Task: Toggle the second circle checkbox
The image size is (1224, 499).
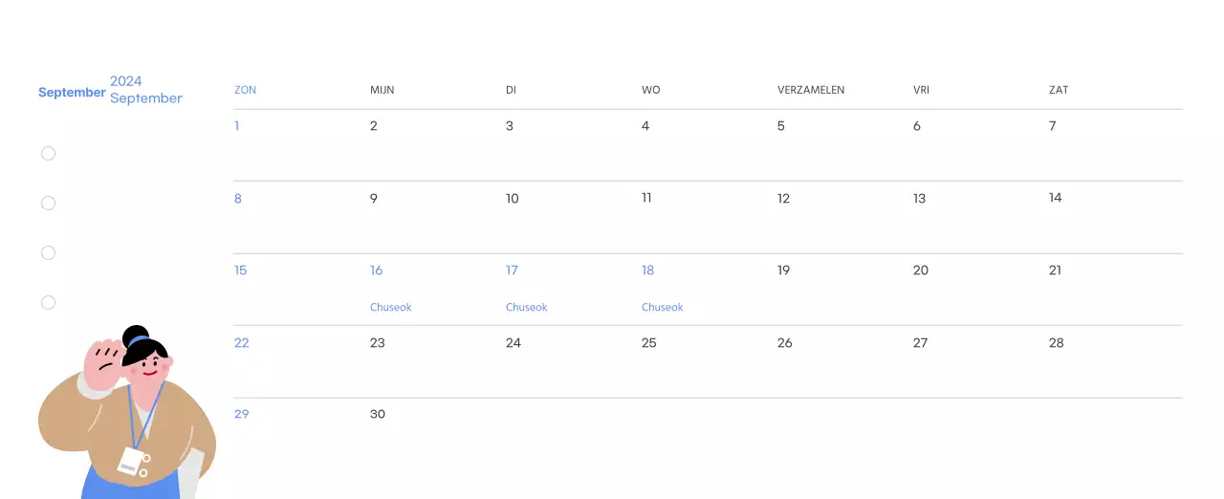Action: click(48, 204)
